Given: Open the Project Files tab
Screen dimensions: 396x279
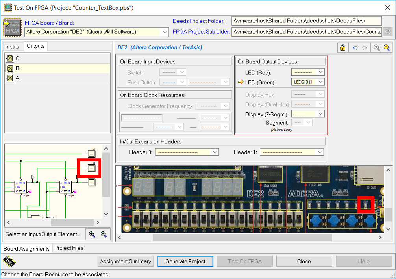Looking at the screenshot, I should pos(69,248).
